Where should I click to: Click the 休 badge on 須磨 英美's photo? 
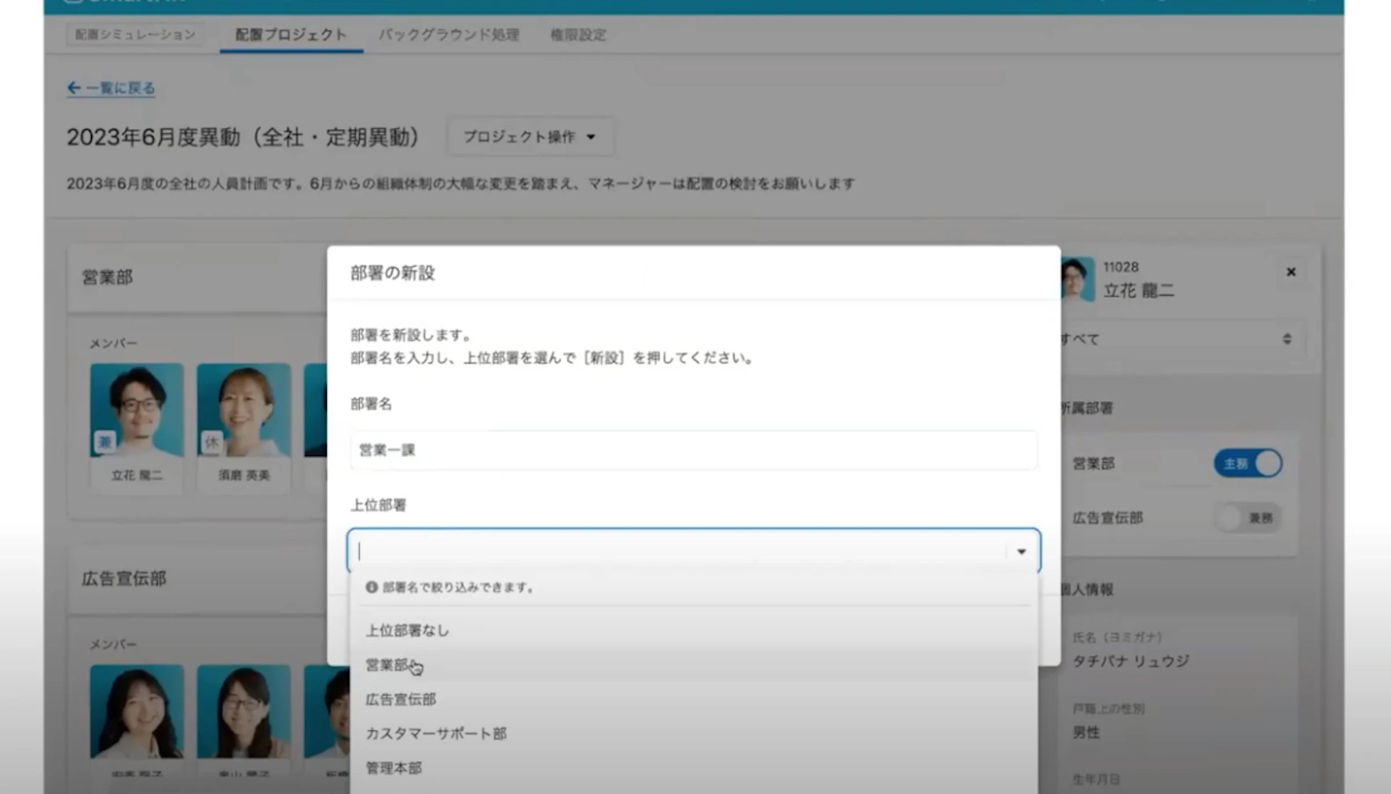(x=212, y=442)
